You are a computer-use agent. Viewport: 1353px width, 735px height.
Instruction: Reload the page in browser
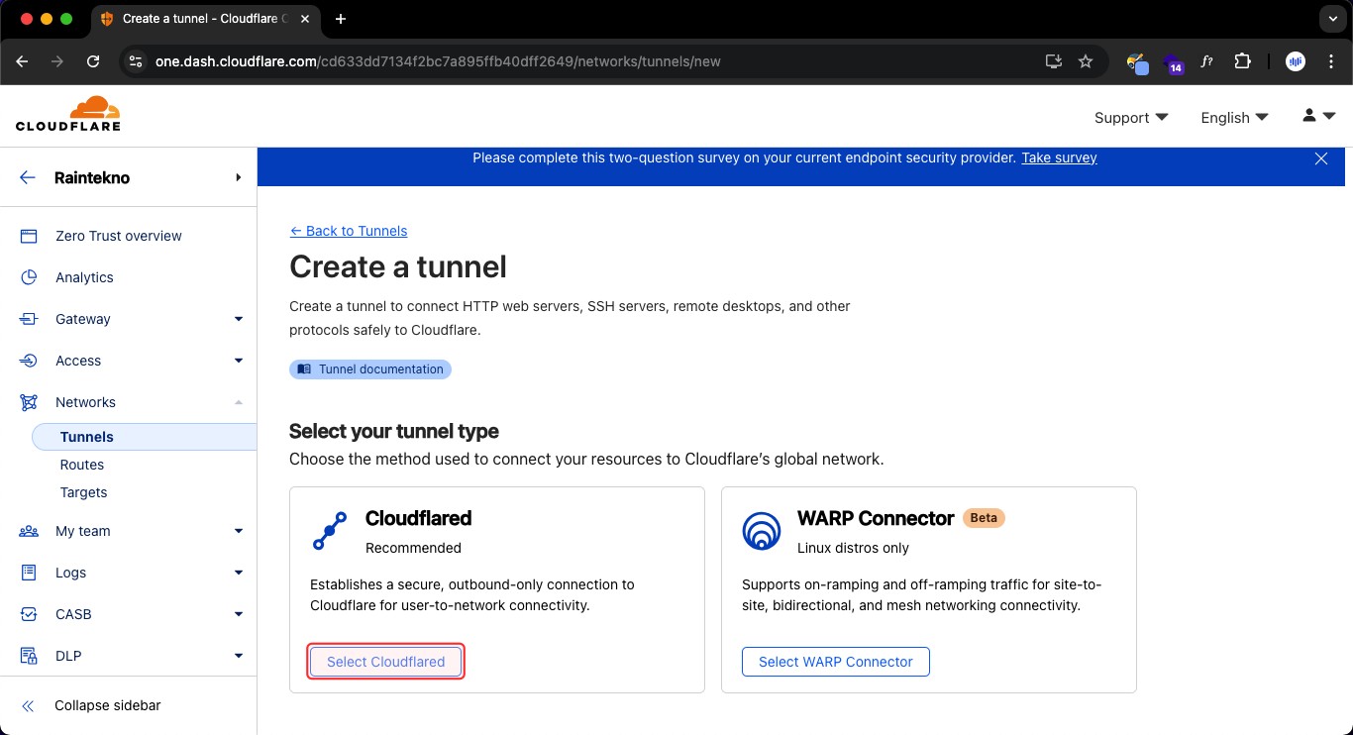[x=93, y=61]
